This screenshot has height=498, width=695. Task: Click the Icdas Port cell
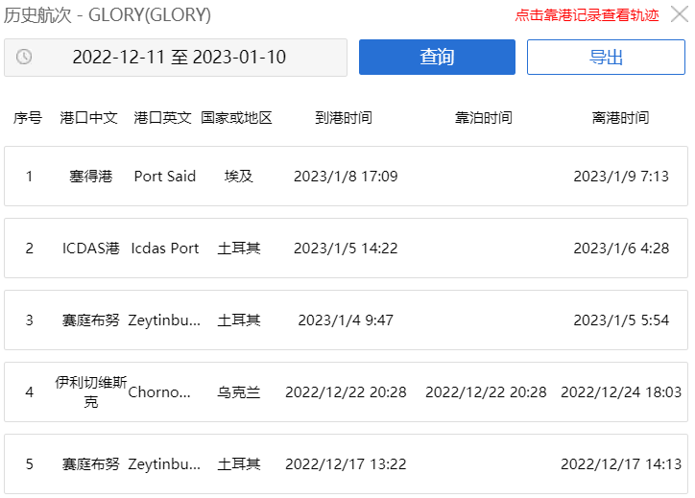pyautogui.click(x=165, y=249)
